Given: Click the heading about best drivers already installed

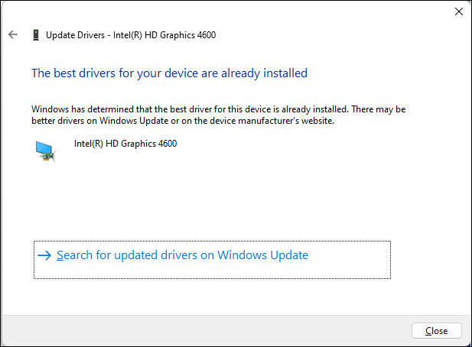Looking at the screenshot, I should tap(168, 73).
